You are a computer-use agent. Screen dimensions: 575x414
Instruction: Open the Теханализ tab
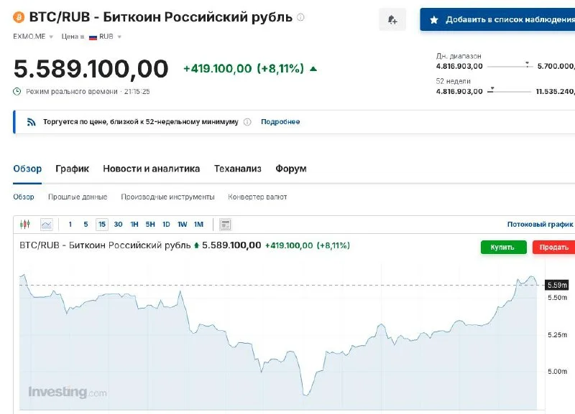point(237,169)
